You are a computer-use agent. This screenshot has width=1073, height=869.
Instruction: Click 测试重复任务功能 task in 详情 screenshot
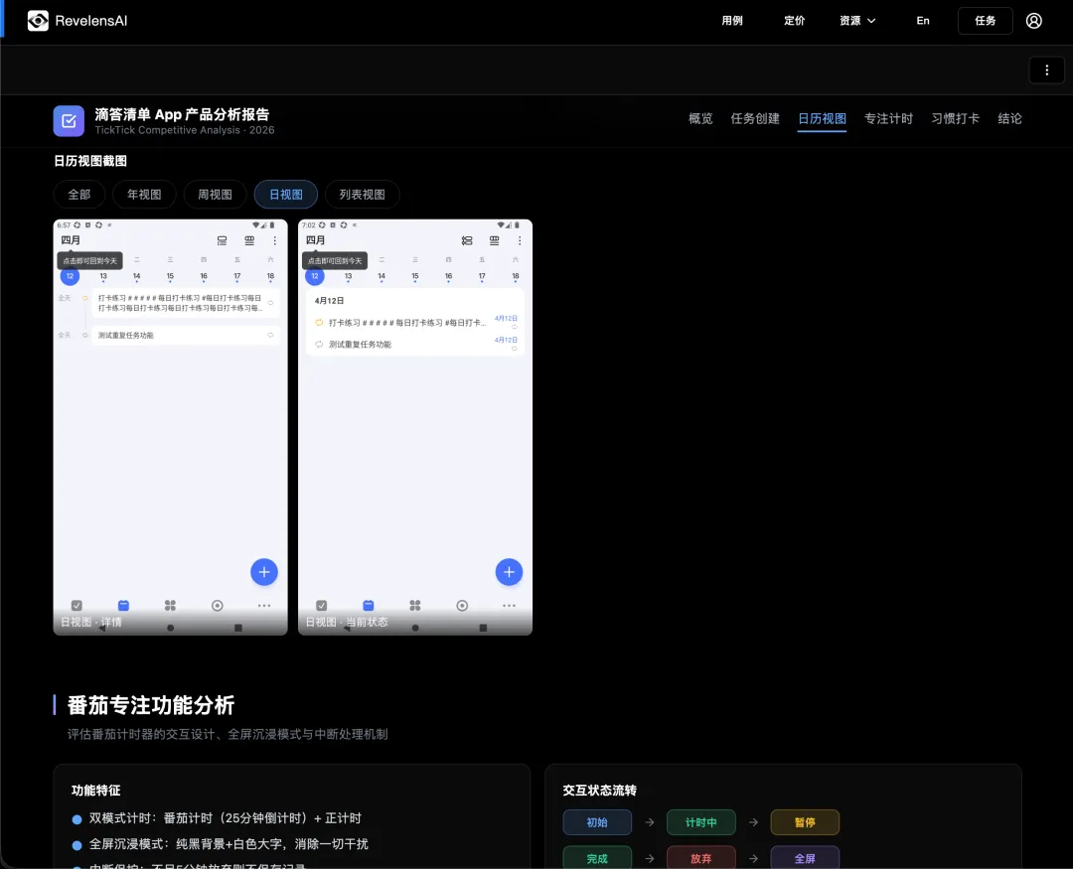[x=186, y=336]
